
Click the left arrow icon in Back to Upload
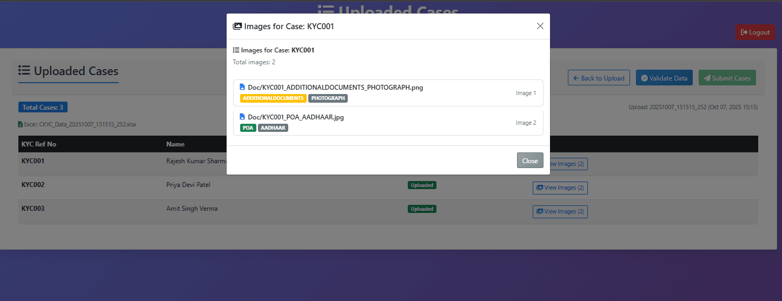[576, 78]
